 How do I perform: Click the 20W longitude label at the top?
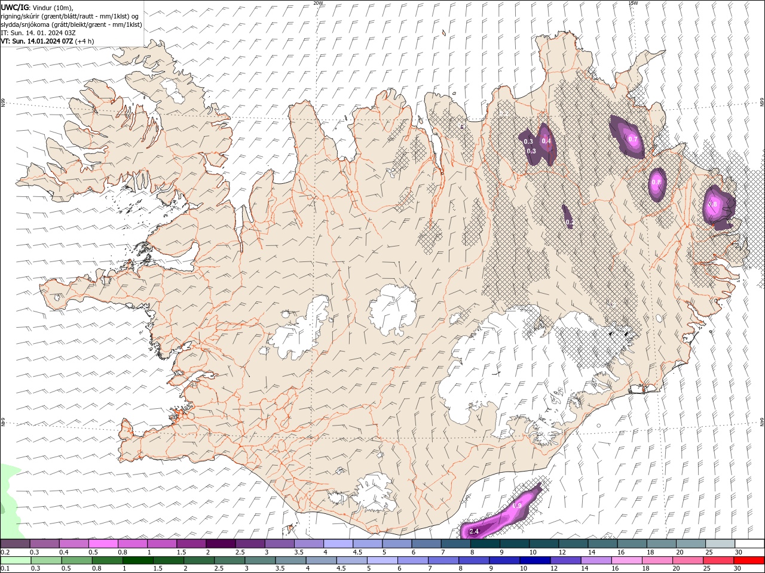(318, 3)
